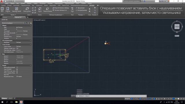Click Подсчёт блоков в таблицу
This screenshot has width=185, height=104.
(x=61, y=8)
